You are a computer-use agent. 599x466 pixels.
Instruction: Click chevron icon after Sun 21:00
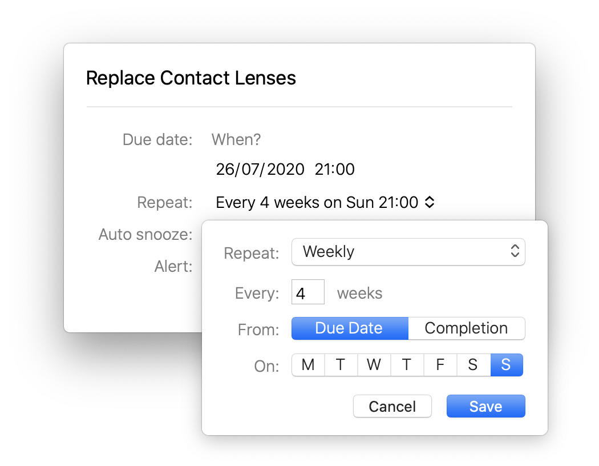pyautogui.click(x=430, y=202)
